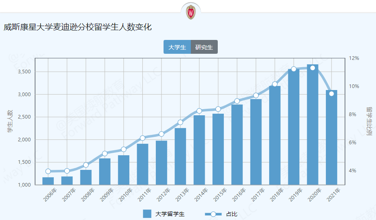The width and height of the screenshot is (376, 220).
Task: Click the 2017年 bar
Action: pos(256,142)
